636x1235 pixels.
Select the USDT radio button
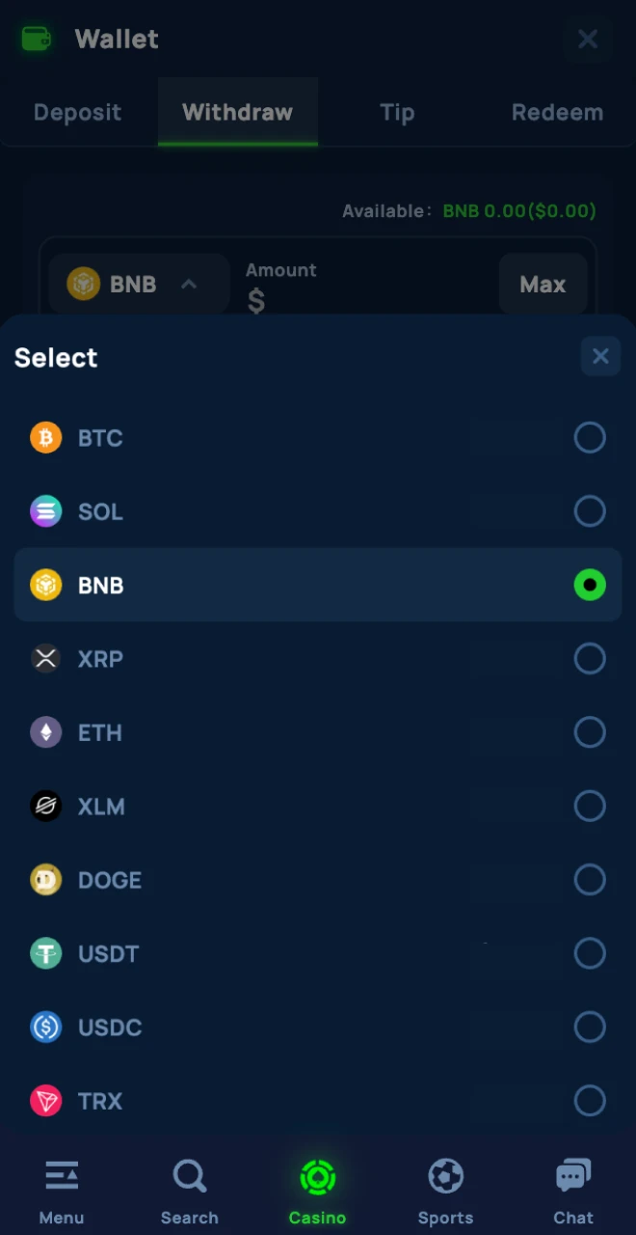590,953
